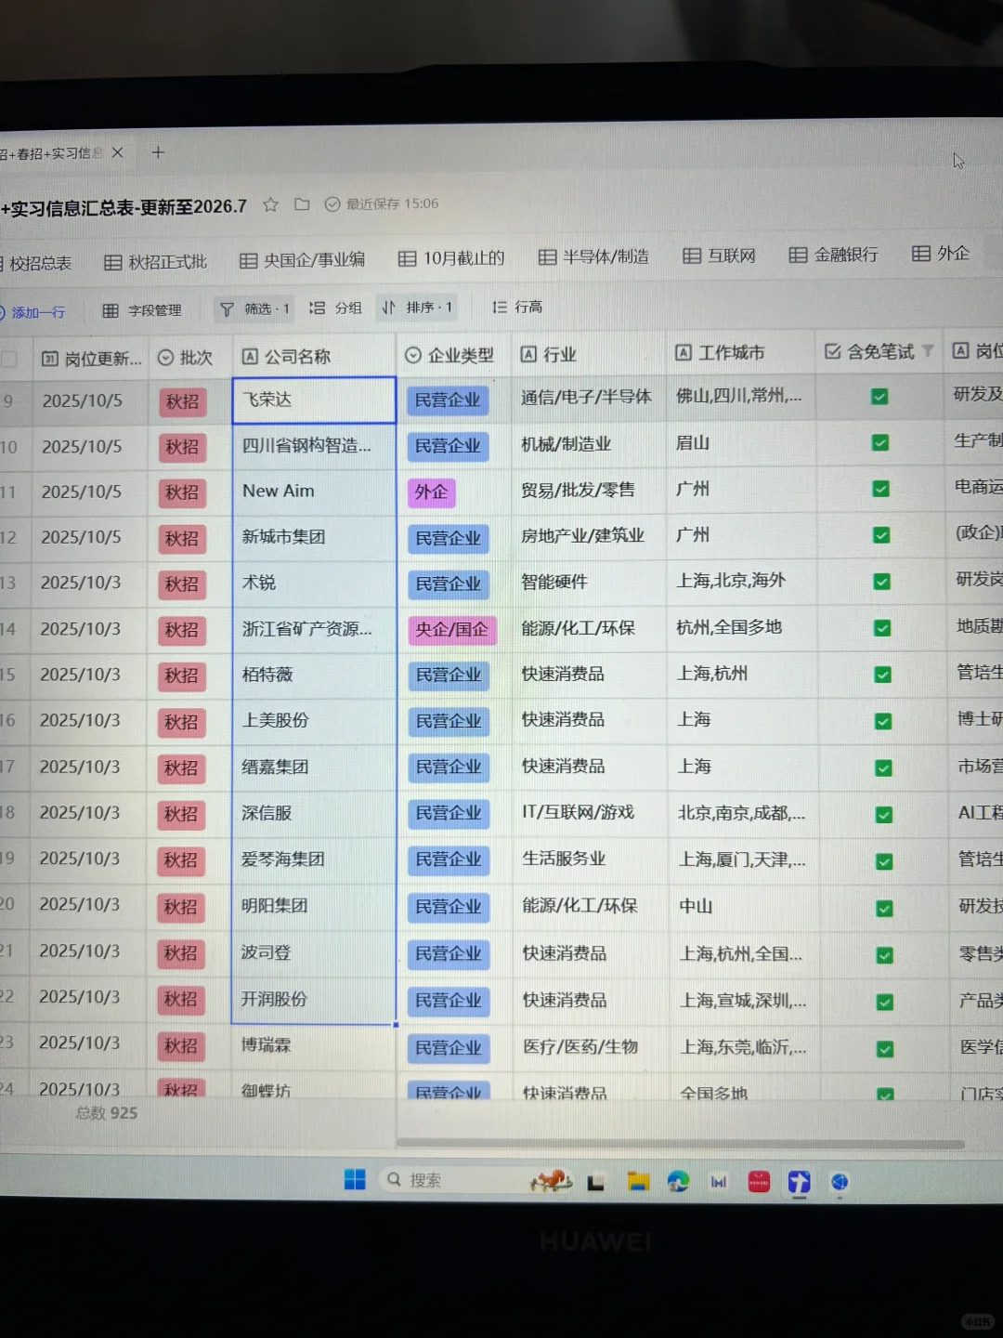This screenshot has height=1338, width=1003.
Task: Star the document as favorite
Action: [x=270, y=204]
